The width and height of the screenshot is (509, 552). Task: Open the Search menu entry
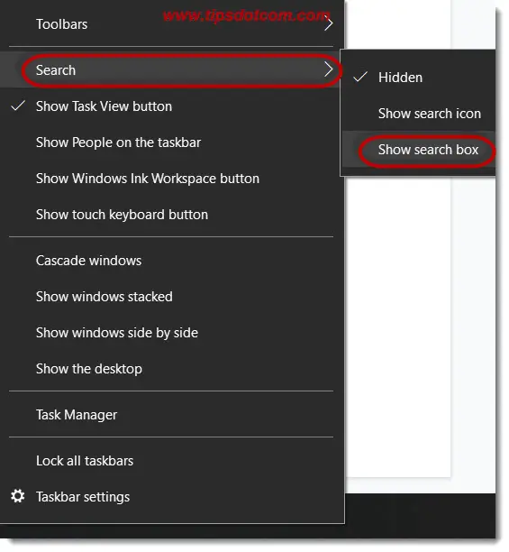(172, 70)
